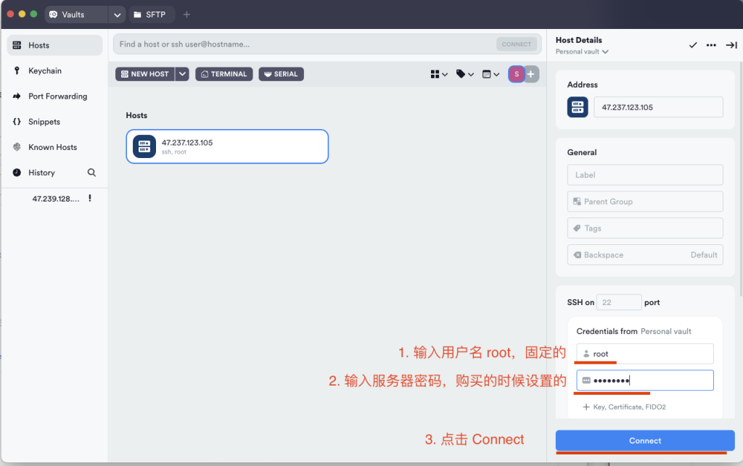Viewport: 743px width, 466px height.
Task: Add a new tab with plus
Action: (x=186, y=14)
